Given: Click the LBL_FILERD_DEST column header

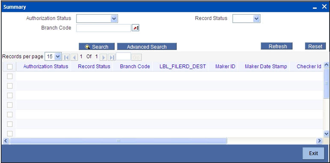Looking at the screenshot, I should [183, 67].
